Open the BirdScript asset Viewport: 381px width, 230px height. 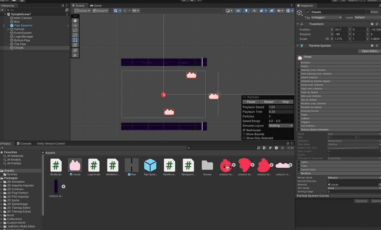56,165
